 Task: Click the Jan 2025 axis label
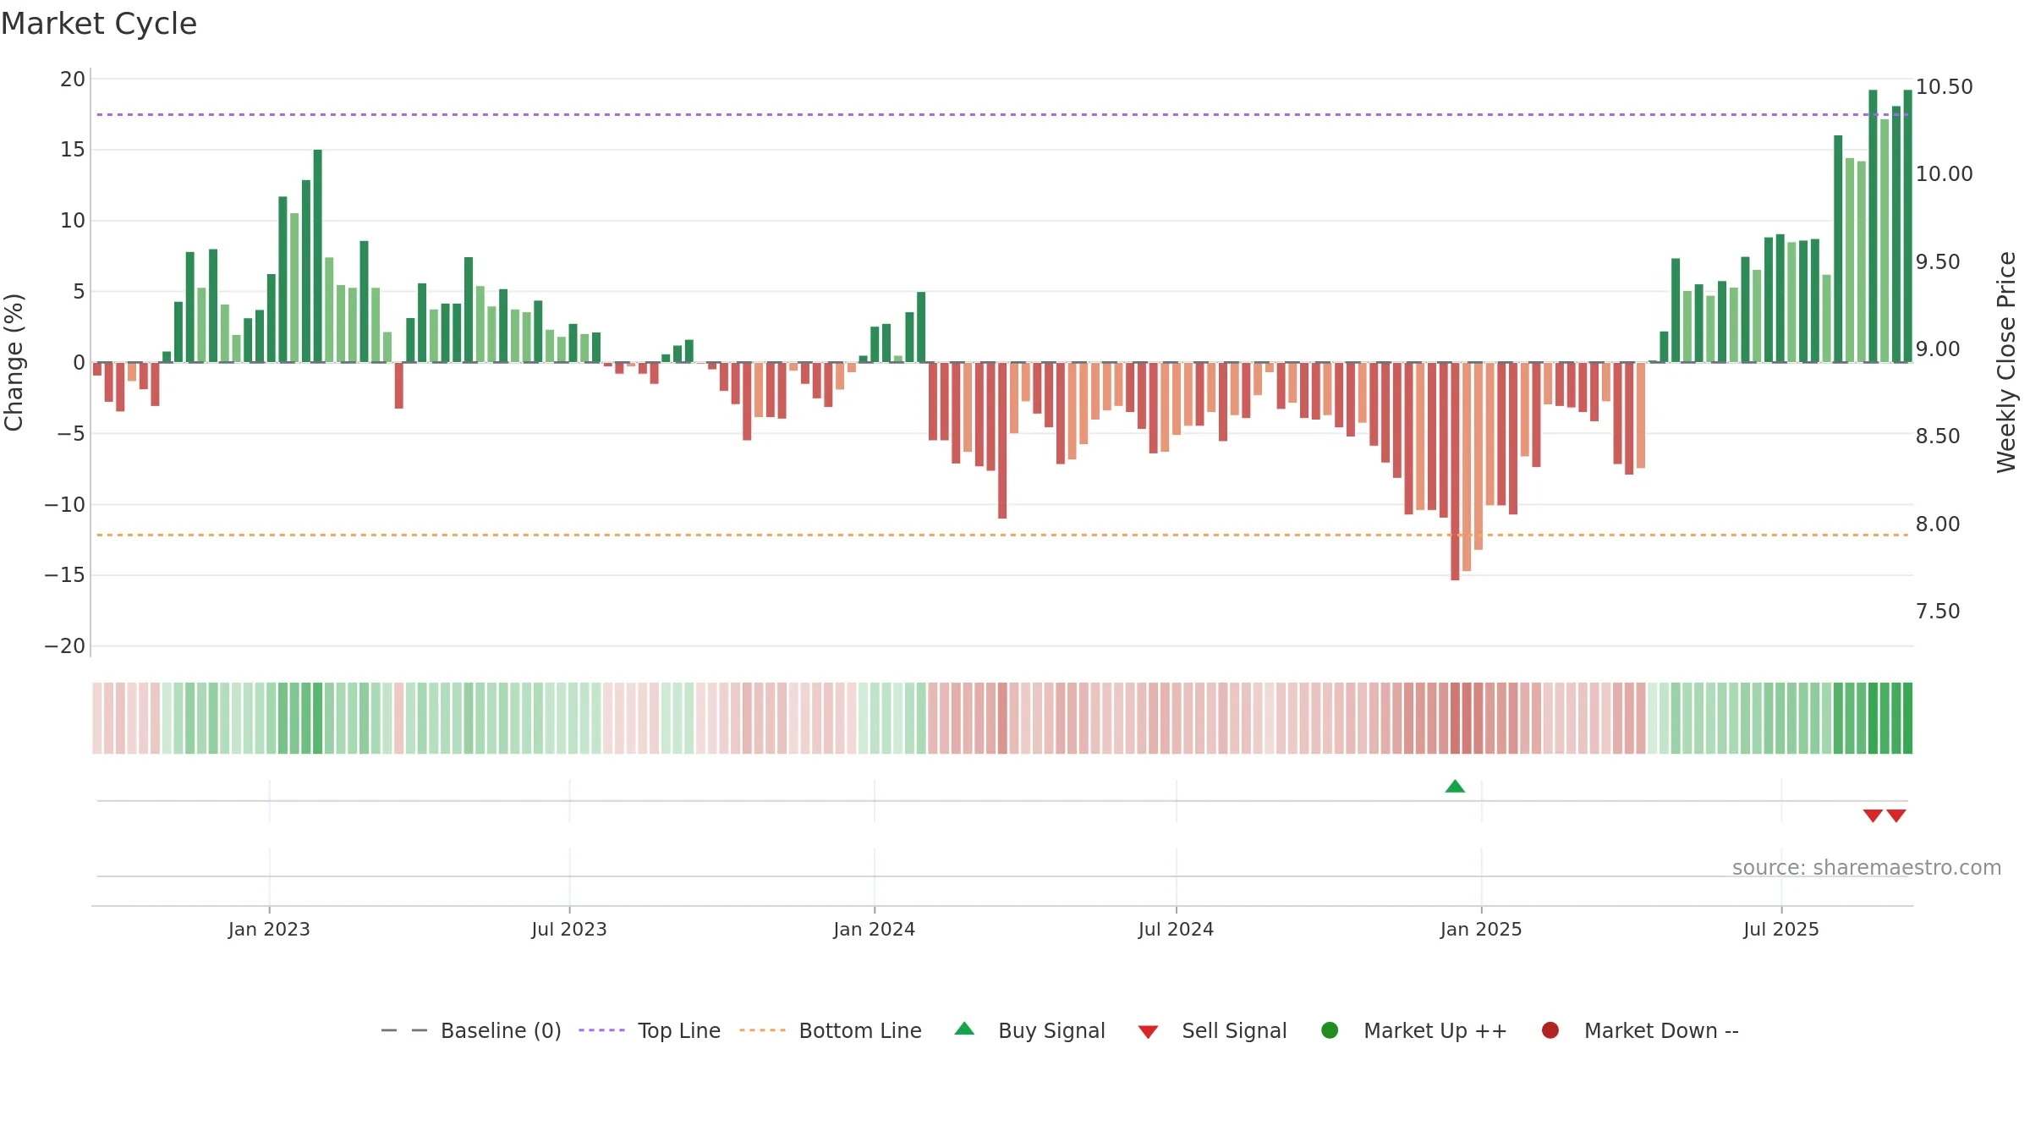click(x=1481, y=929)
